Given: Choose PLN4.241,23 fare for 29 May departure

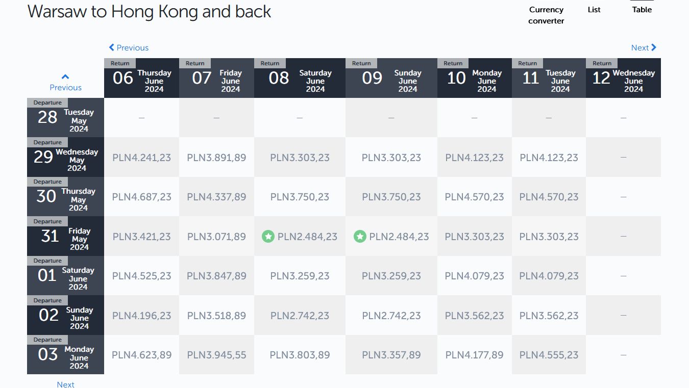Looking at the screenshot, I should point(141,158).
